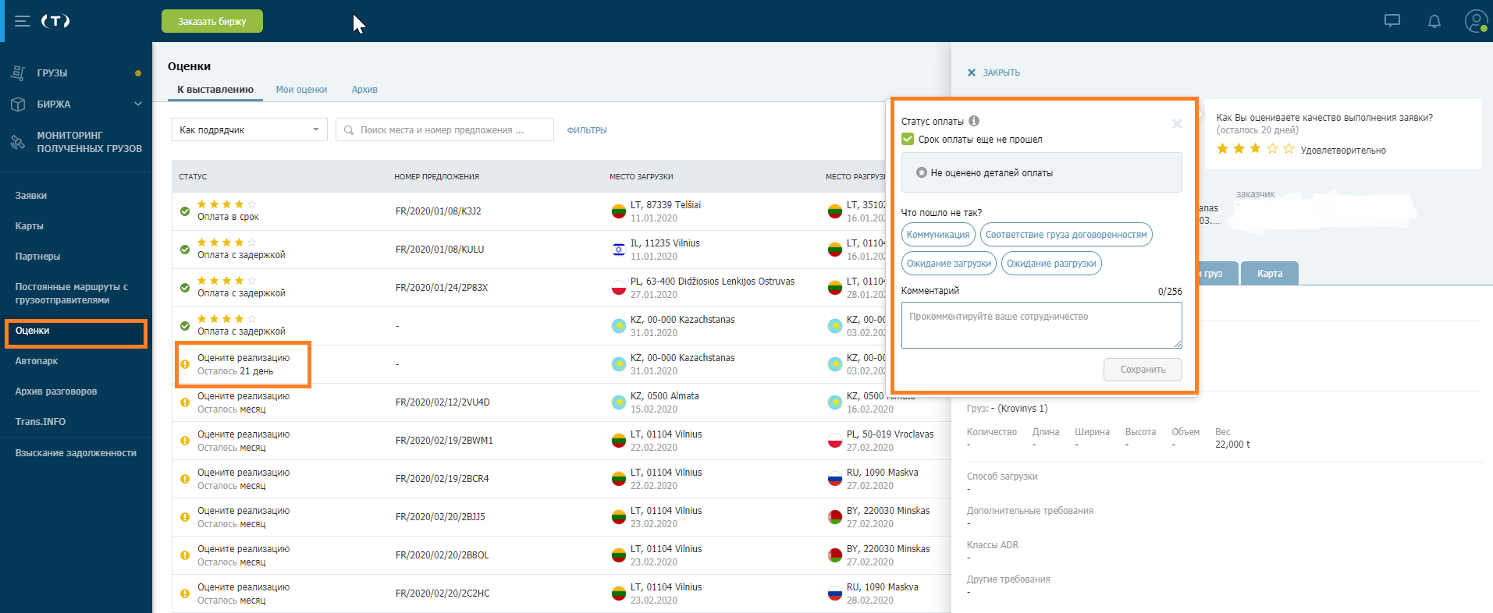Screen dimensions: 1493x613
Task: Expand the Биржа sidebar chevron
Action: coord(138,104)
